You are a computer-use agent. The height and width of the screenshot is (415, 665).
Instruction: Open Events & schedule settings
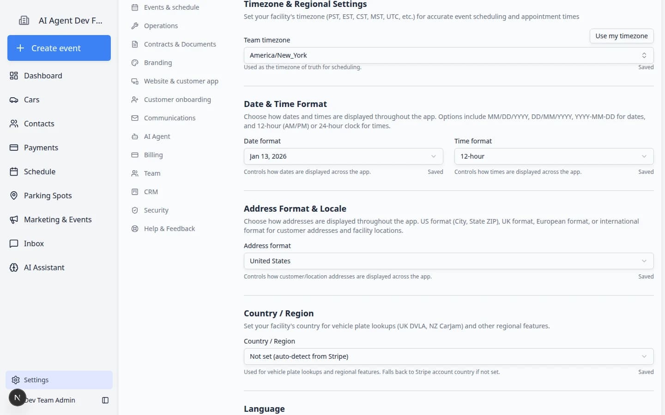(x=172, y=7)
